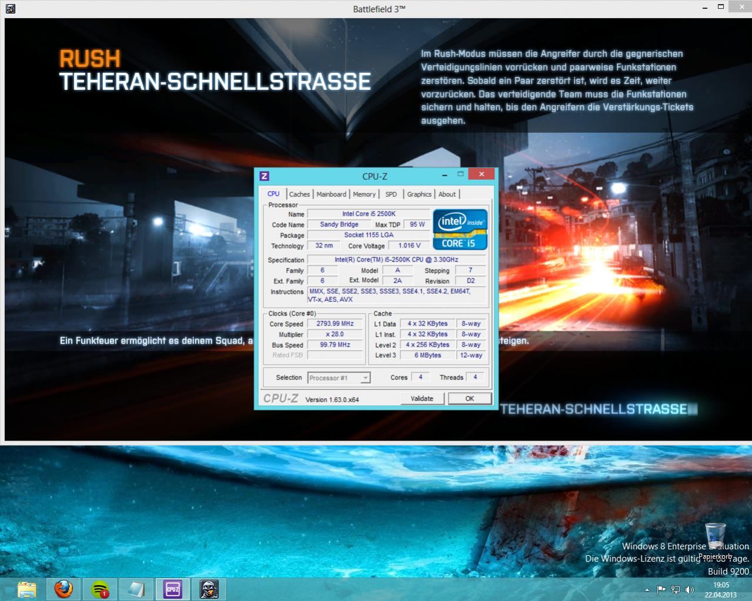This screenshot has height=601, width=752.
Task: Click the processor Name field Intel Core i5 2500K
Action: coord(369,214)
